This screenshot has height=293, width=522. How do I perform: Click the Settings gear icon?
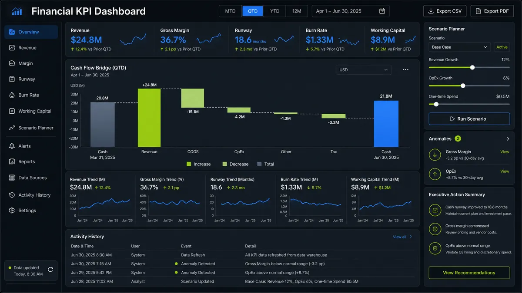(x=12, y=211)
